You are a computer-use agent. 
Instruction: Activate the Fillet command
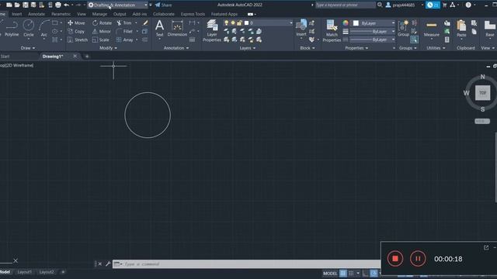[x=124, y=31]
